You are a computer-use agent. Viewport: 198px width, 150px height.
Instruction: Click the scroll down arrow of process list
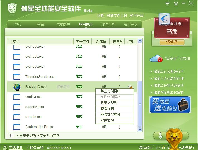[140, 129]
